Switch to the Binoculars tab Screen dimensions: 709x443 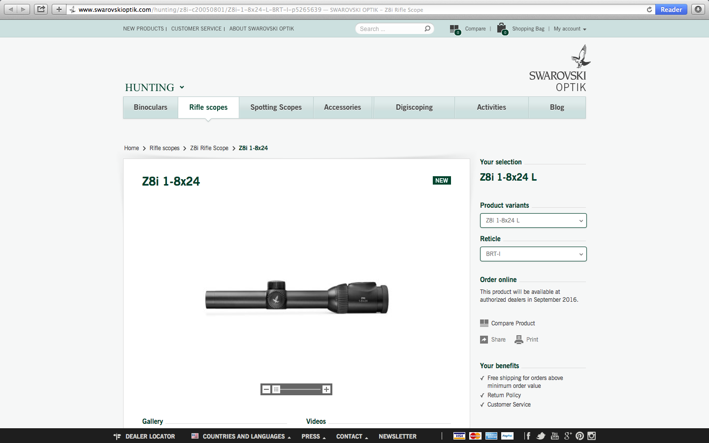click(151, 107)
